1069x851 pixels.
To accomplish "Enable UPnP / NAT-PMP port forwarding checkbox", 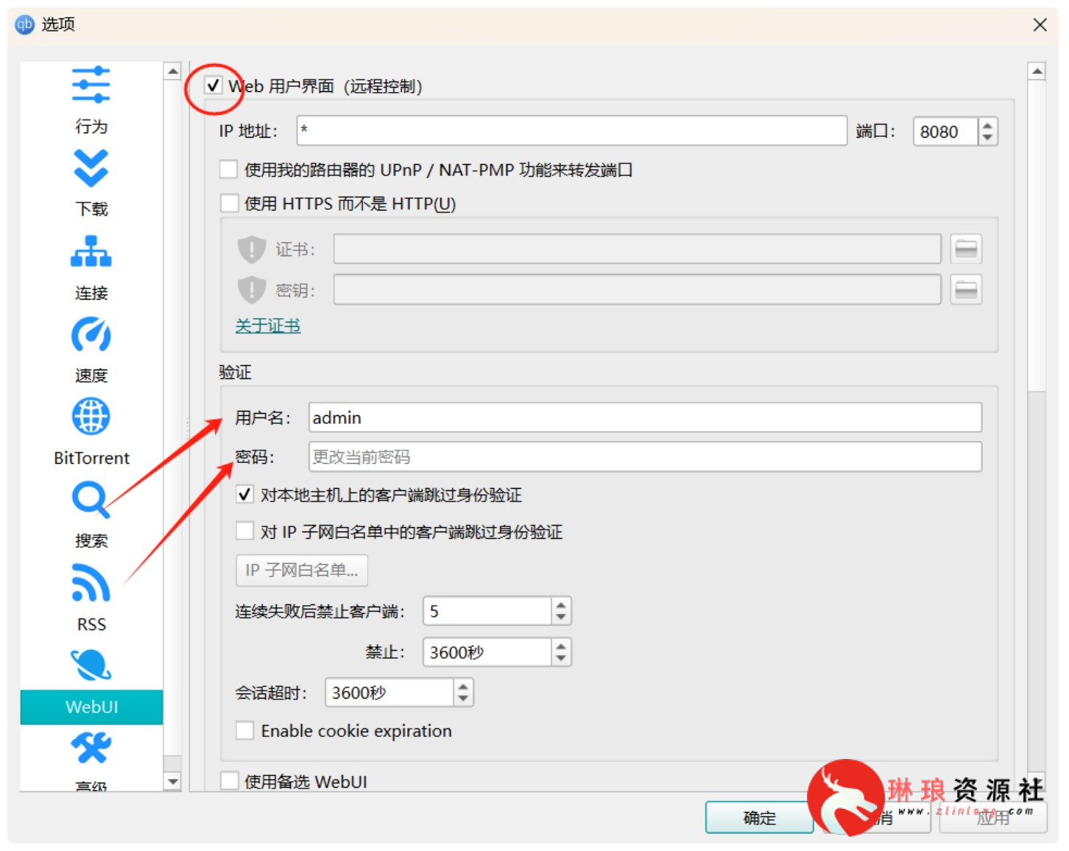I will tap(229, 169).
